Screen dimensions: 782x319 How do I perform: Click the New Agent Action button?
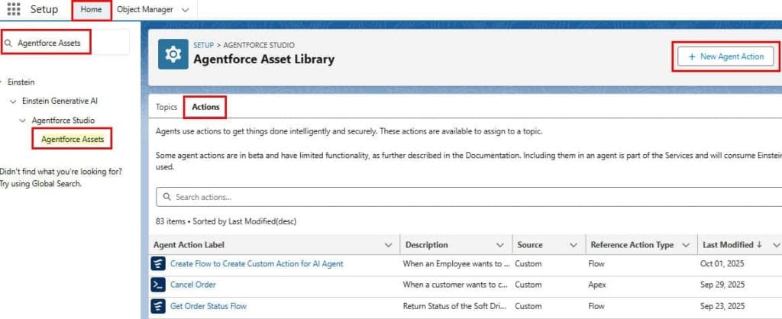click(725, 56)
